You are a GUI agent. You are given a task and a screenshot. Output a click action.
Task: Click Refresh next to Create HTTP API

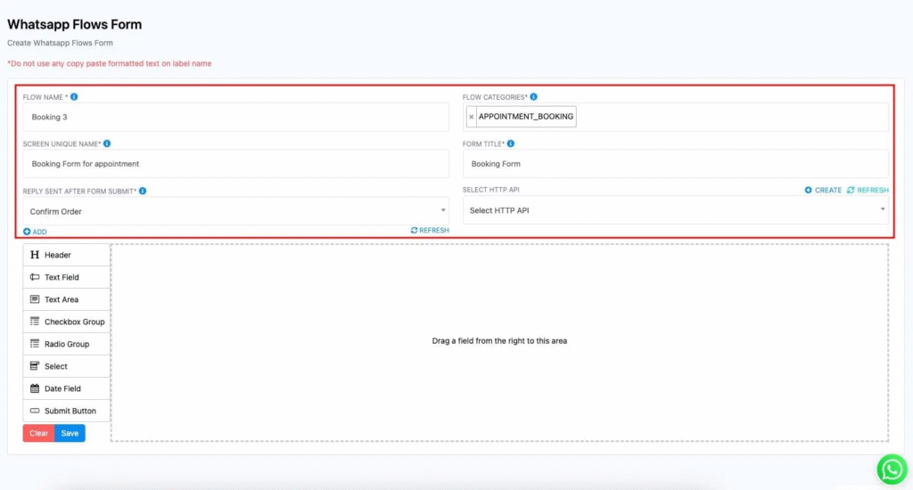point(868,191)
